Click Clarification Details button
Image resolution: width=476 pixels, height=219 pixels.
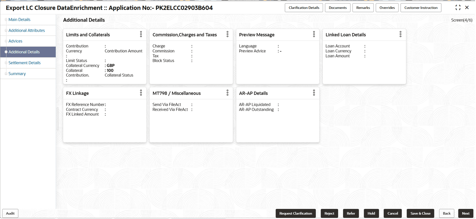(x=304, y=8)
